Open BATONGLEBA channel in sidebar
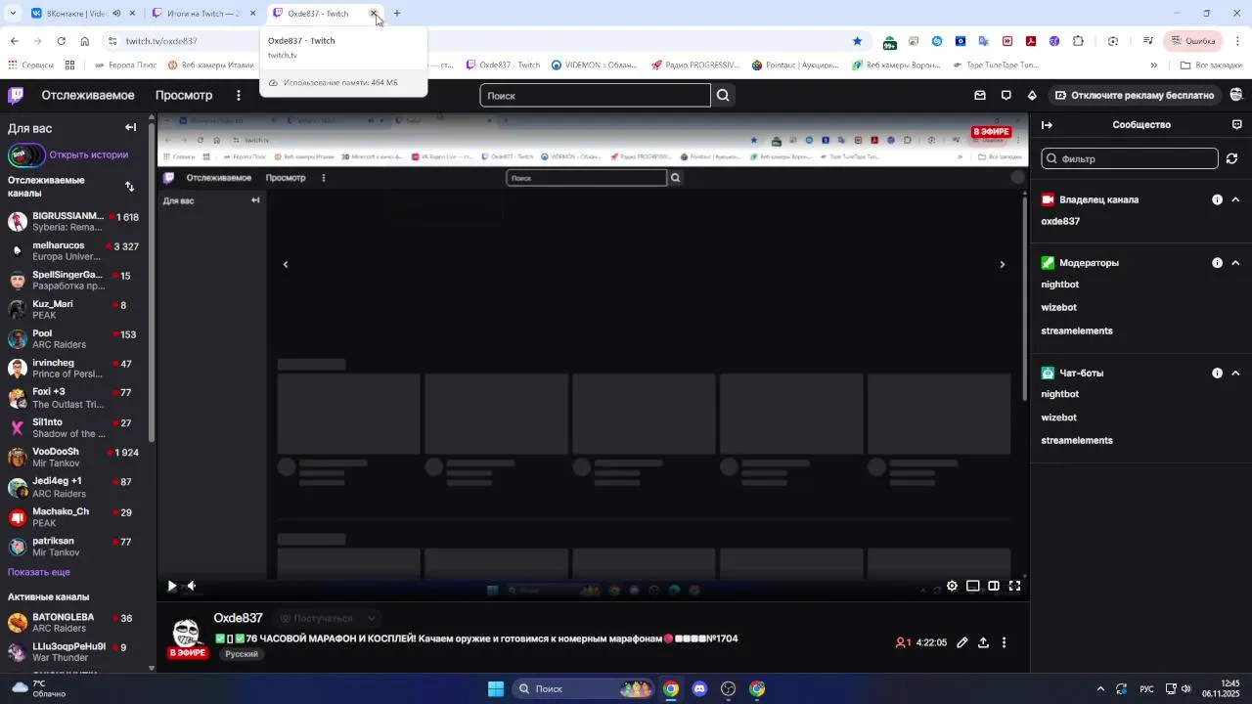 click(x=76, y=623)
